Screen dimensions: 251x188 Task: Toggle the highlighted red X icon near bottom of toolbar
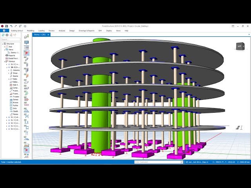point(26,150)
